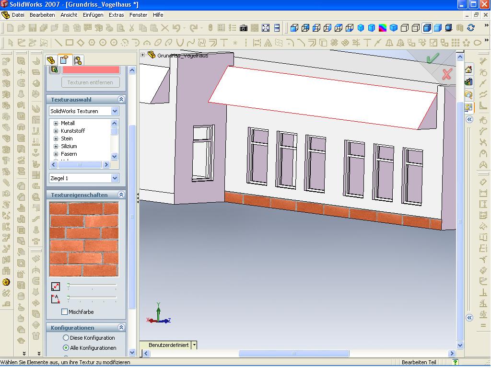Open the ConfigurationManager tab icon
The image size is (491, 368).
tap(78, 60)
